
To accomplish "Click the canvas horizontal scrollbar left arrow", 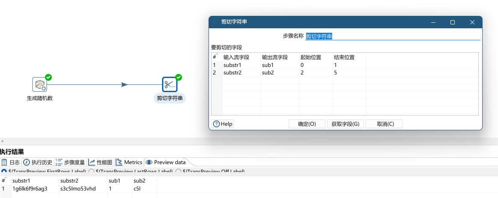I will (x=2, y=141).
